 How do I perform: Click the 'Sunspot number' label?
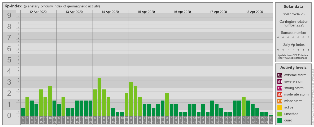294,33
